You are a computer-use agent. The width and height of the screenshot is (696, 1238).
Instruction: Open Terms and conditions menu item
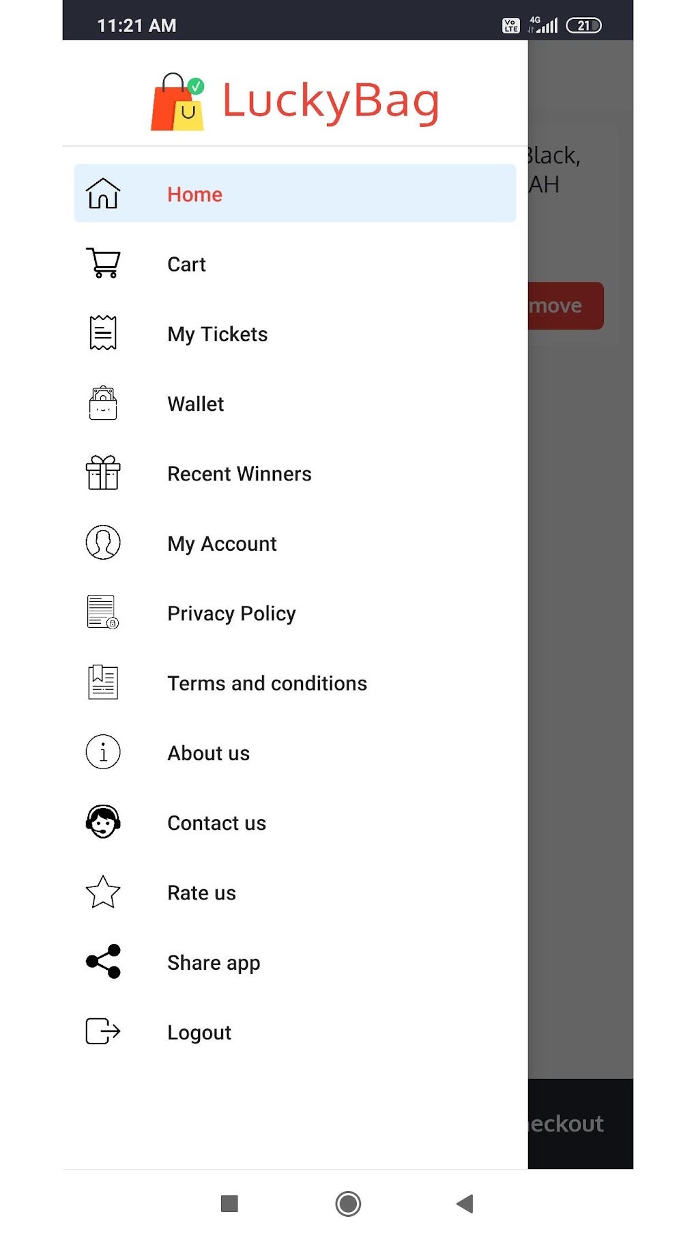[x=267, y=683]
